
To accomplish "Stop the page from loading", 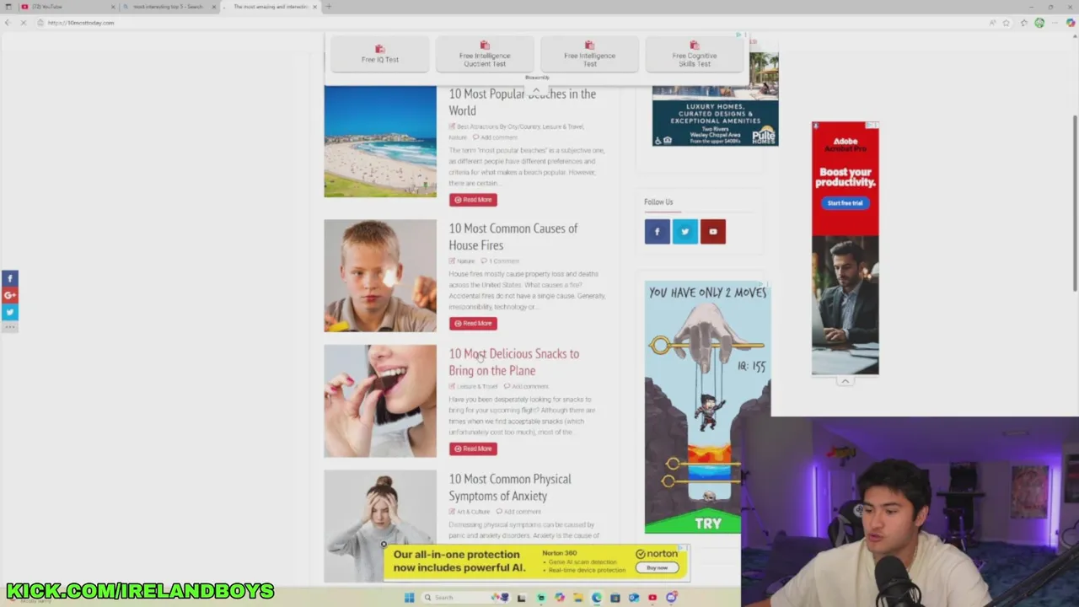I will pyautogui.click(x=24, y=23).
